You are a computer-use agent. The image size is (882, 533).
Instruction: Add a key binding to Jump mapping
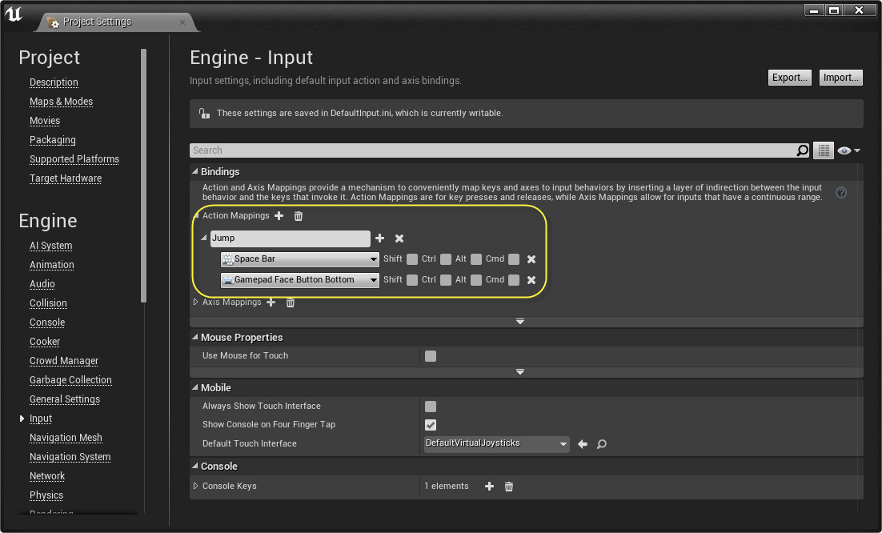click(x=379, y=238)
